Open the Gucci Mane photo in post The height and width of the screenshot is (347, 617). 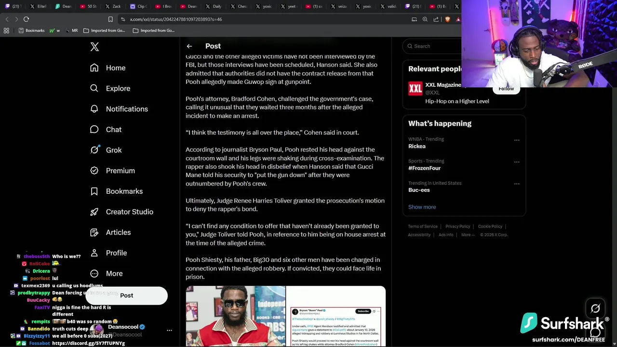coord(236,316)
